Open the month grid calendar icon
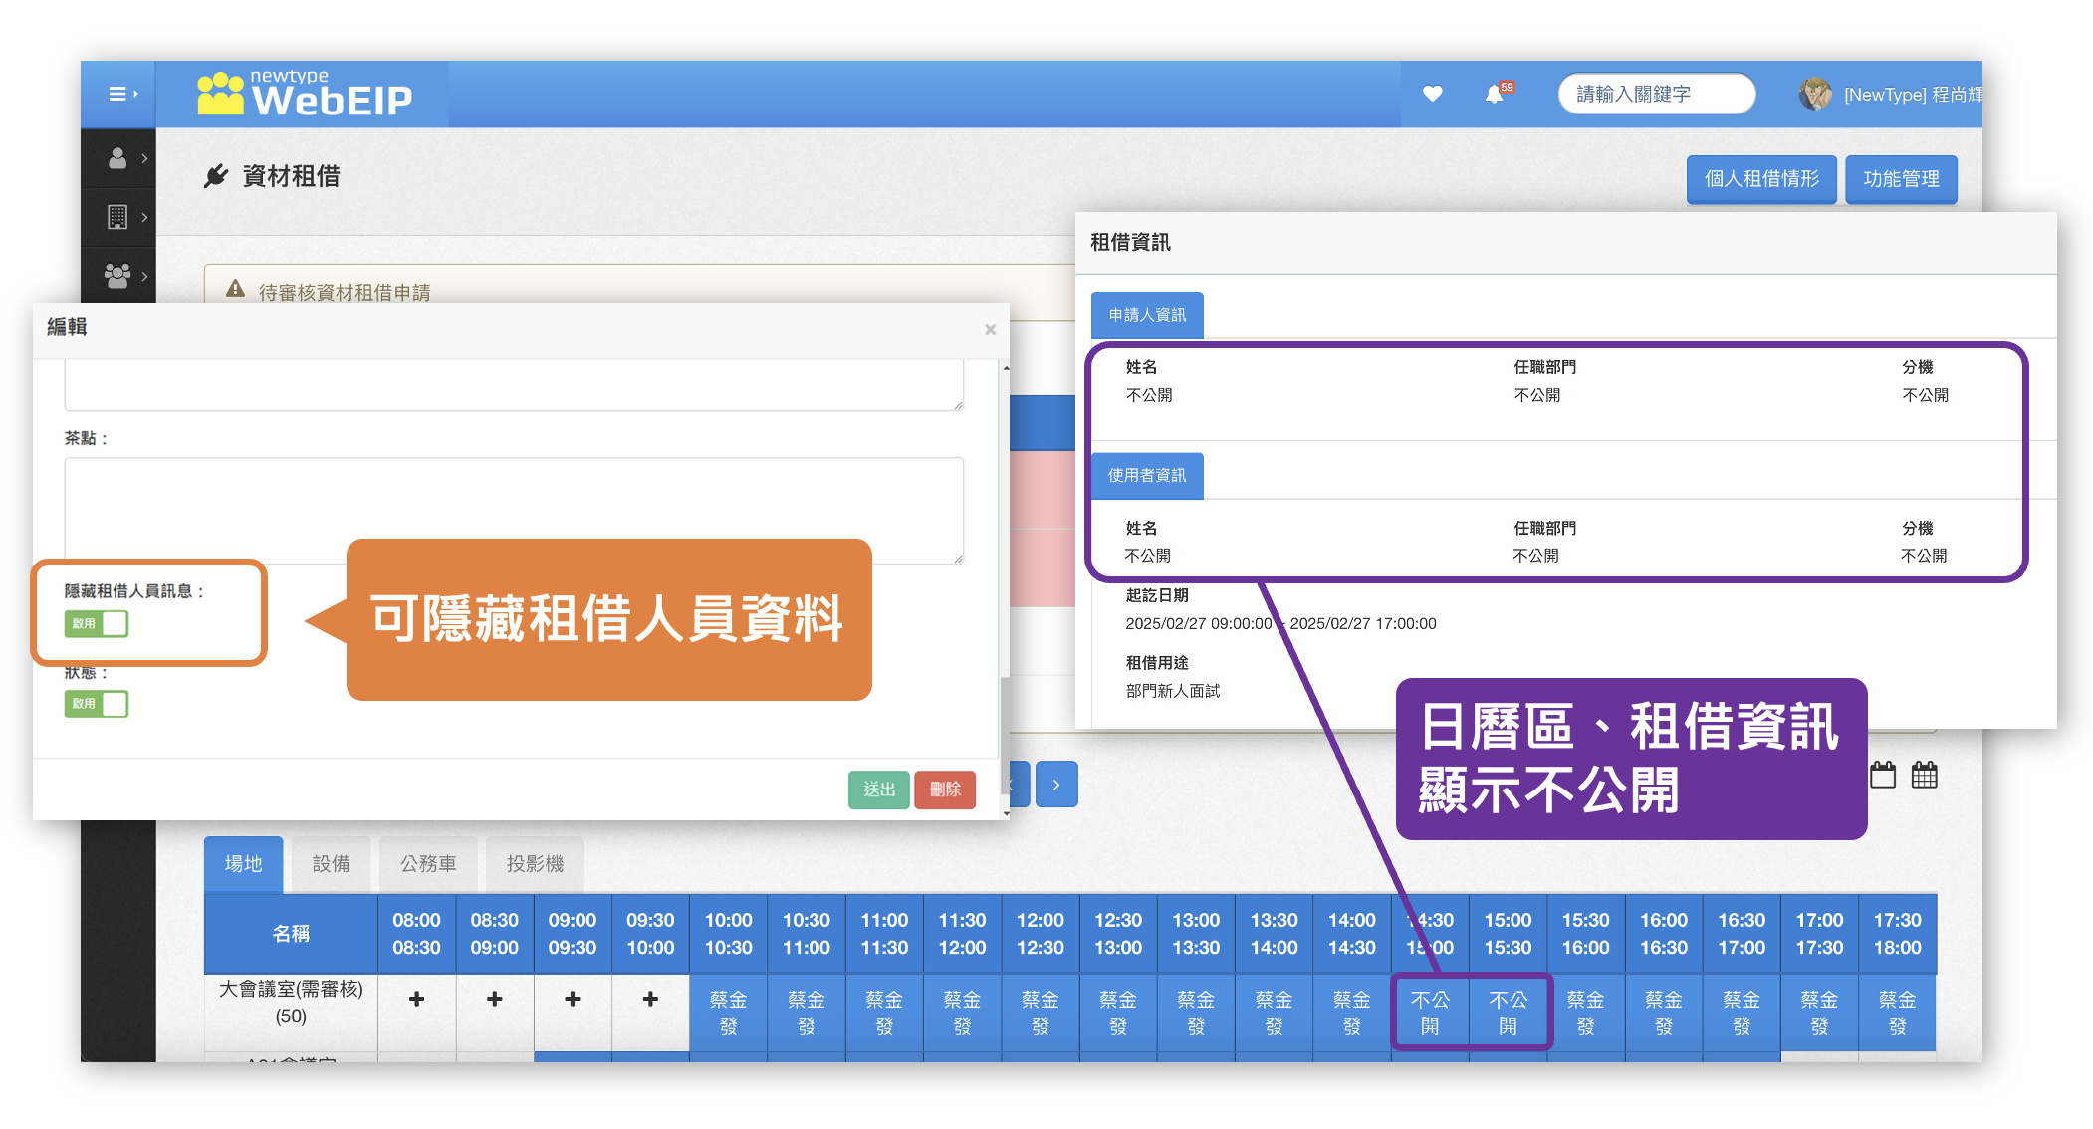The width and height of the screenshot is (2093, 1129). (x=1924, y=775)
